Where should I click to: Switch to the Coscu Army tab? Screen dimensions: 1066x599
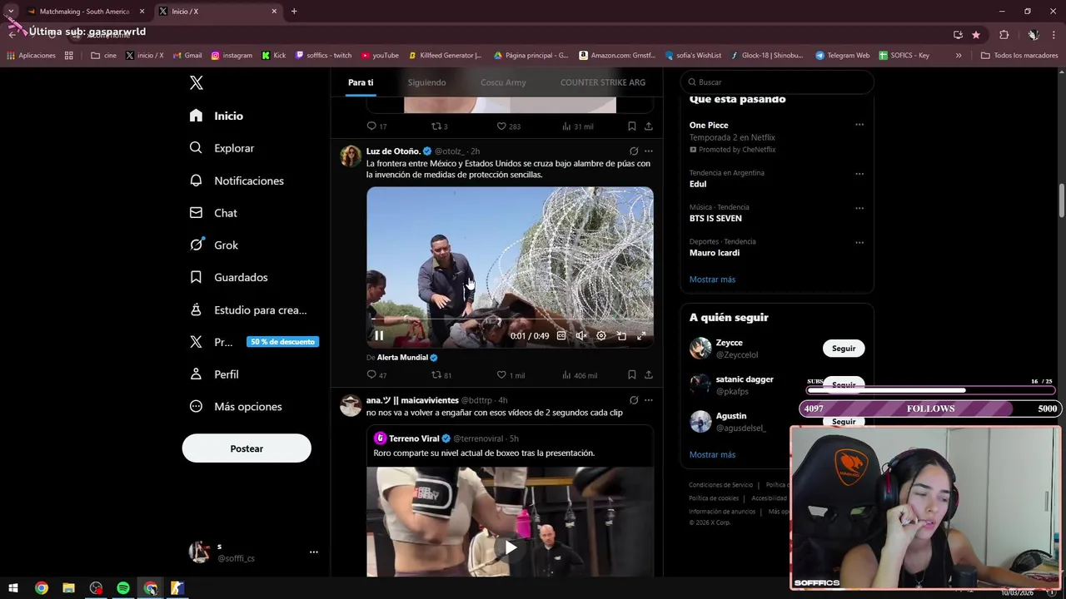coord(503,82)
